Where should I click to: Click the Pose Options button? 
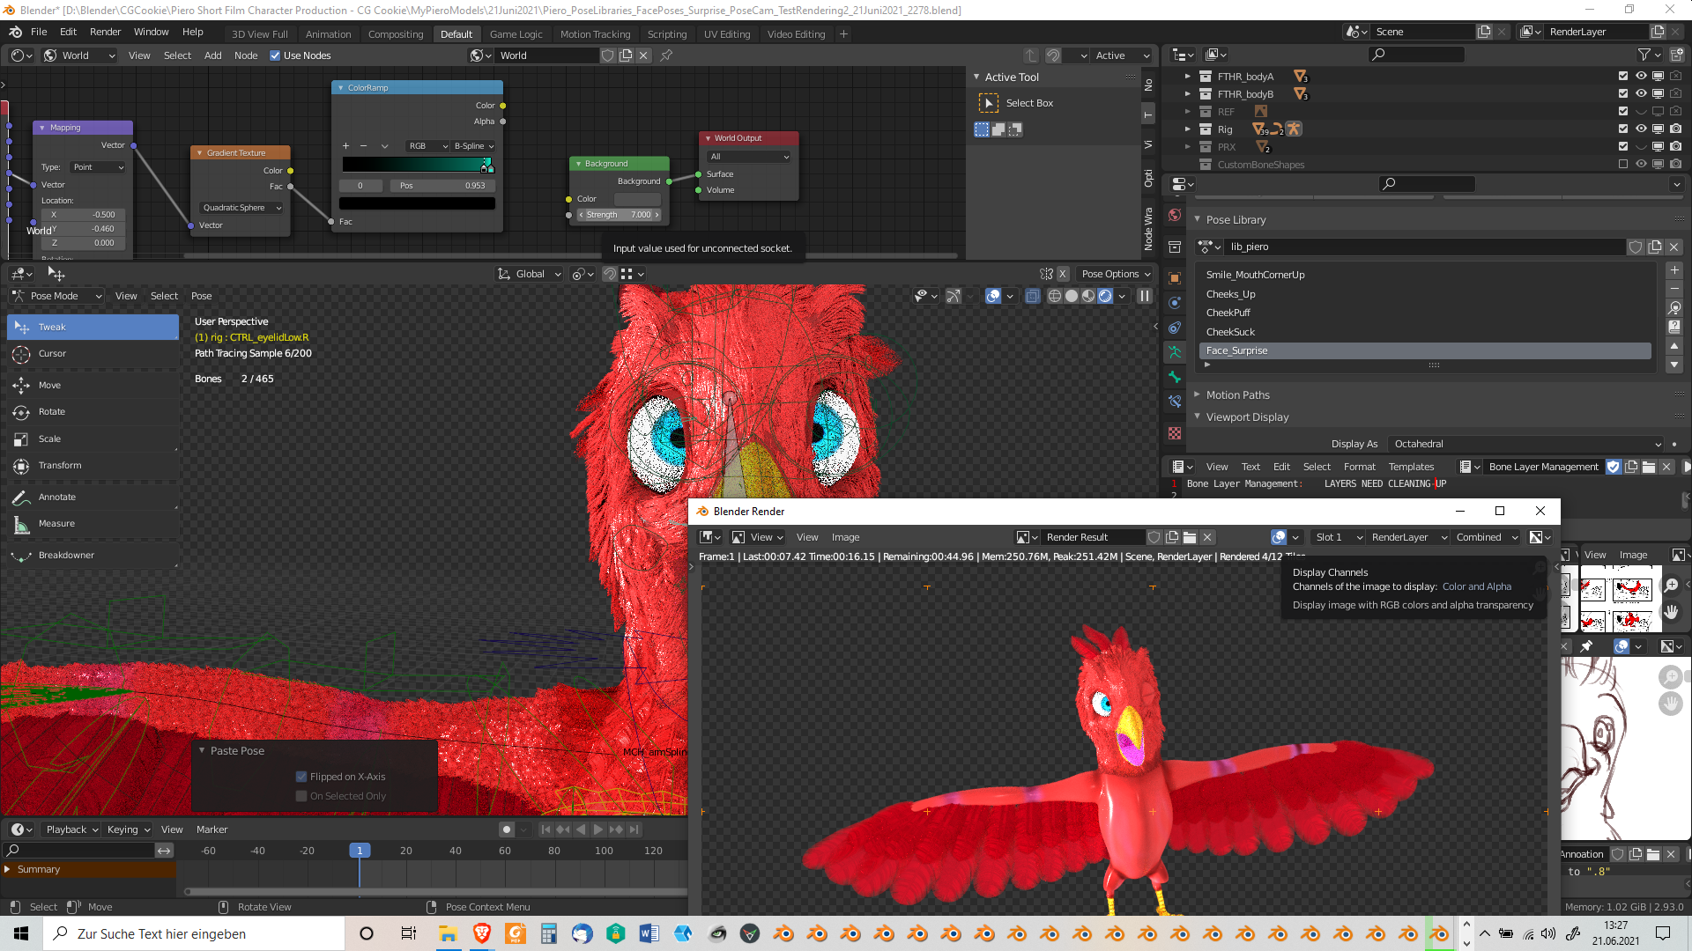(x=1116, y=274)
